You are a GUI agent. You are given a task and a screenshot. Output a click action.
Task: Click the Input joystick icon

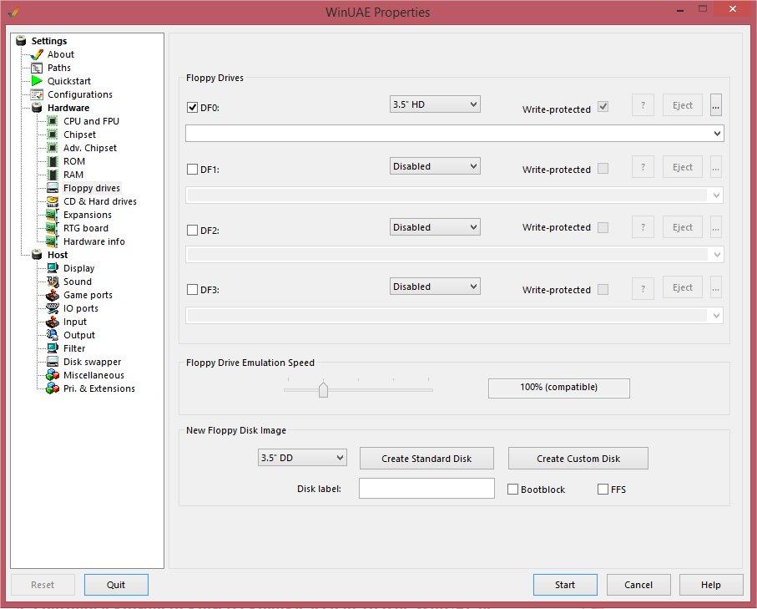point(52,322)
